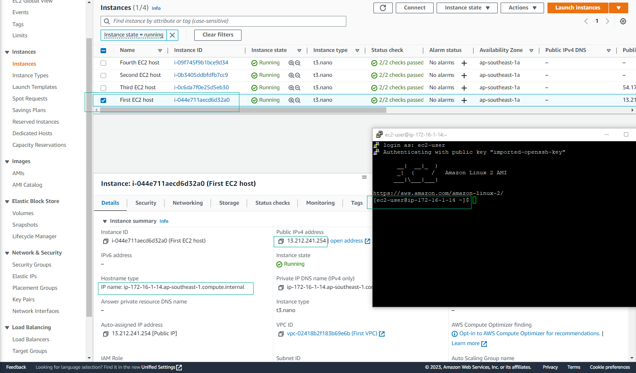
Task: Check the Third EC2 host row
Action: pos(103,88)
